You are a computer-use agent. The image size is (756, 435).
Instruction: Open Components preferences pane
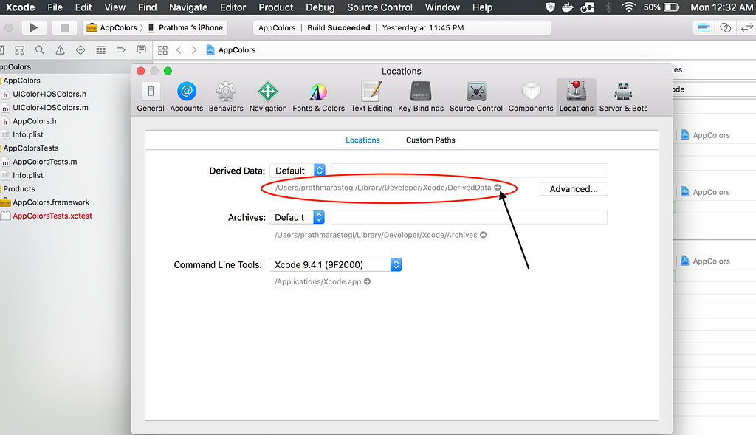click(531, 97)
